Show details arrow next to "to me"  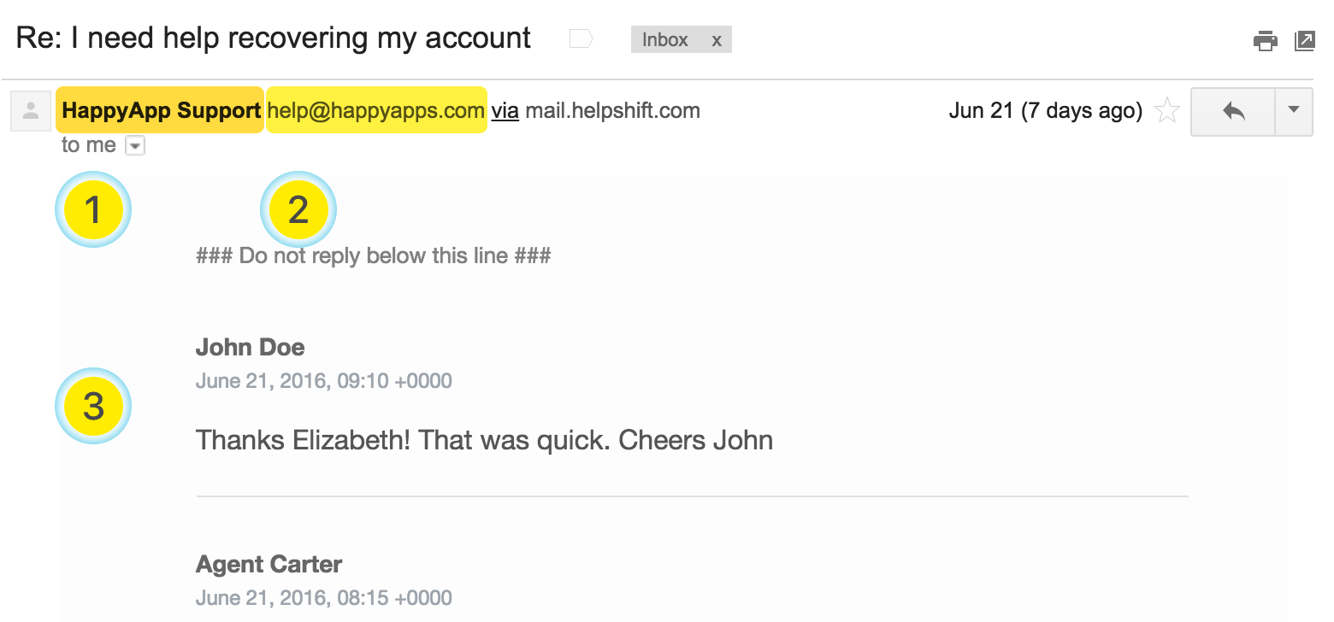click(135, 146)
